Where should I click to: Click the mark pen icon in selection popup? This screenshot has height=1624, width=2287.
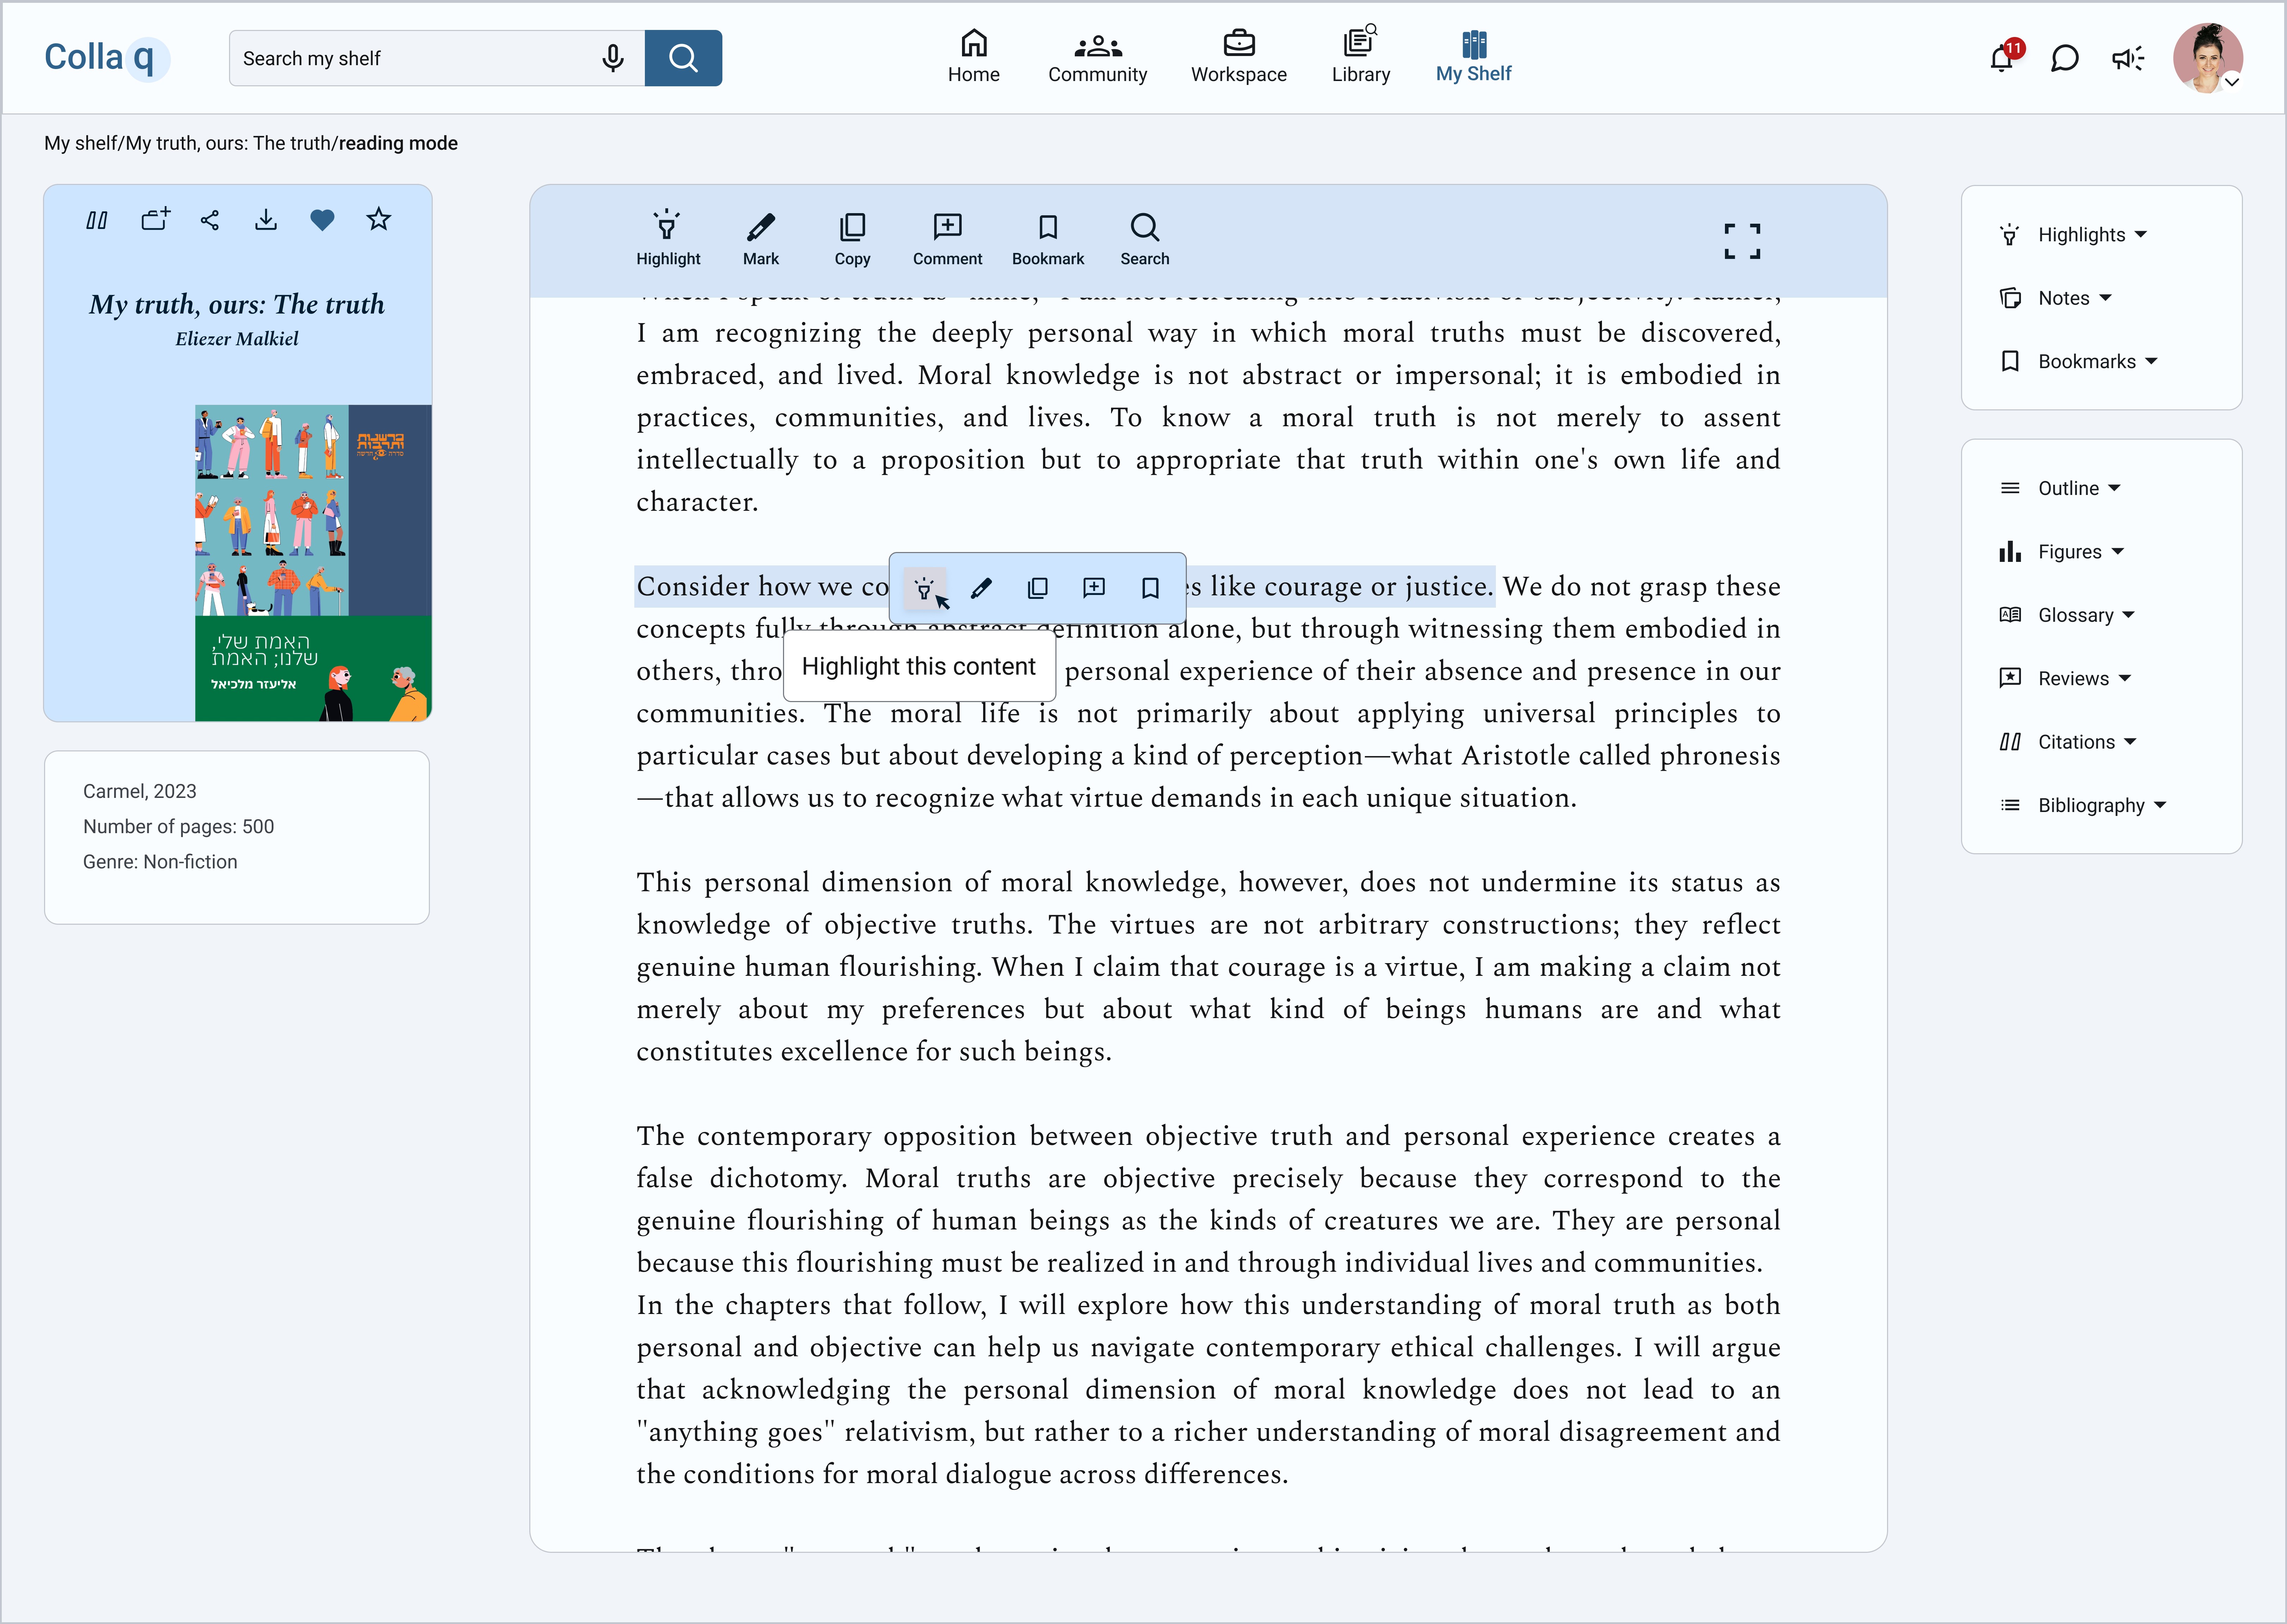981,588
